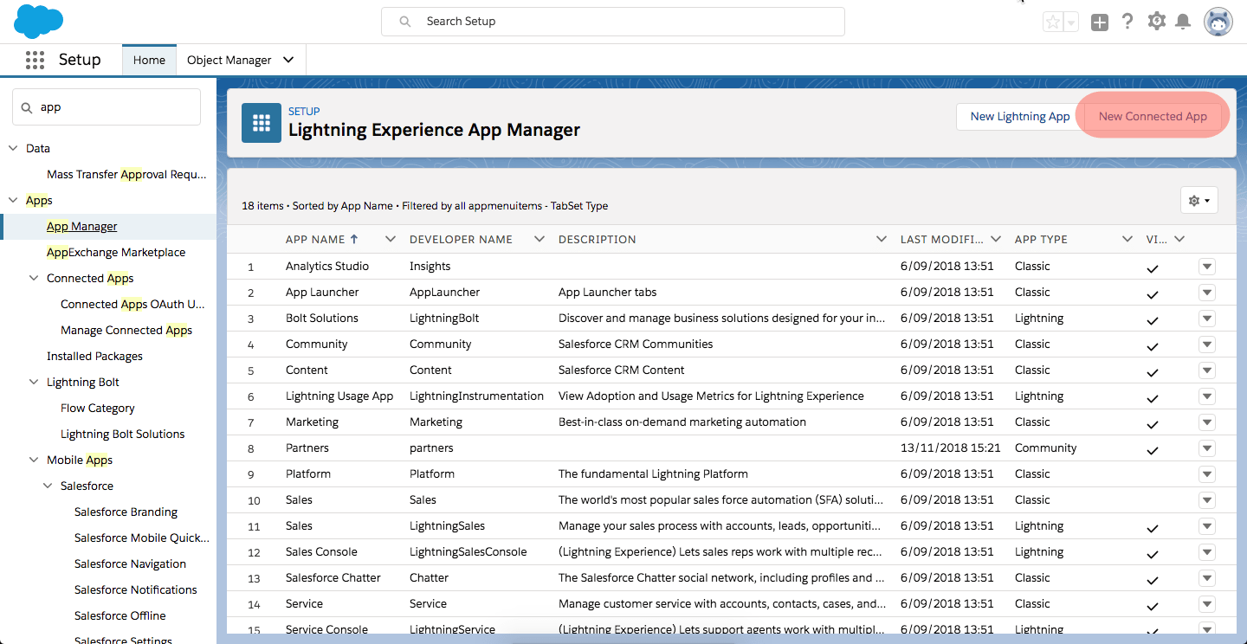Screen dimensions: 1247x644
Task: Toggle visibility checkmark for the Marketing app
Action: click(x=1153, y=422)
